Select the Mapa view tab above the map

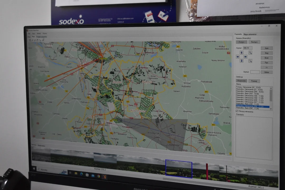click(x=33, y=37)
